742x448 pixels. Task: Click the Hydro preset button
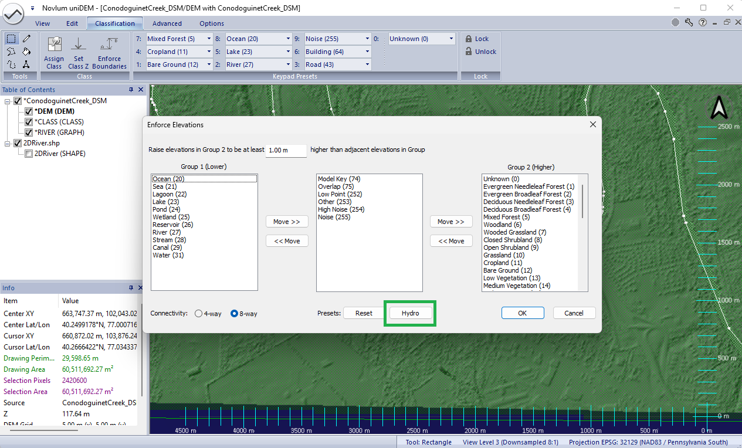410,313
